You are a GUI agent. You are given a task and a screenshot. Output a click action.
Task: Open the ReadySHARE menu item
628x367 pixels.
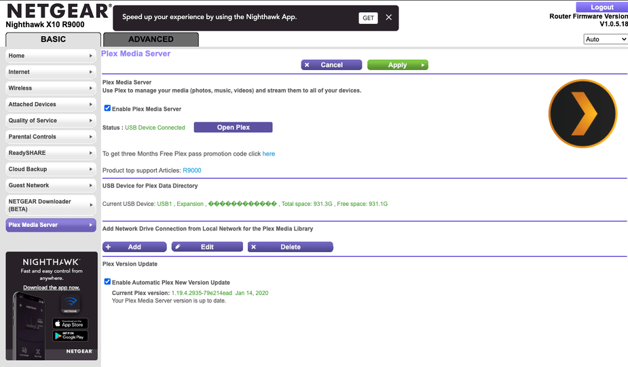coord(51,153)
